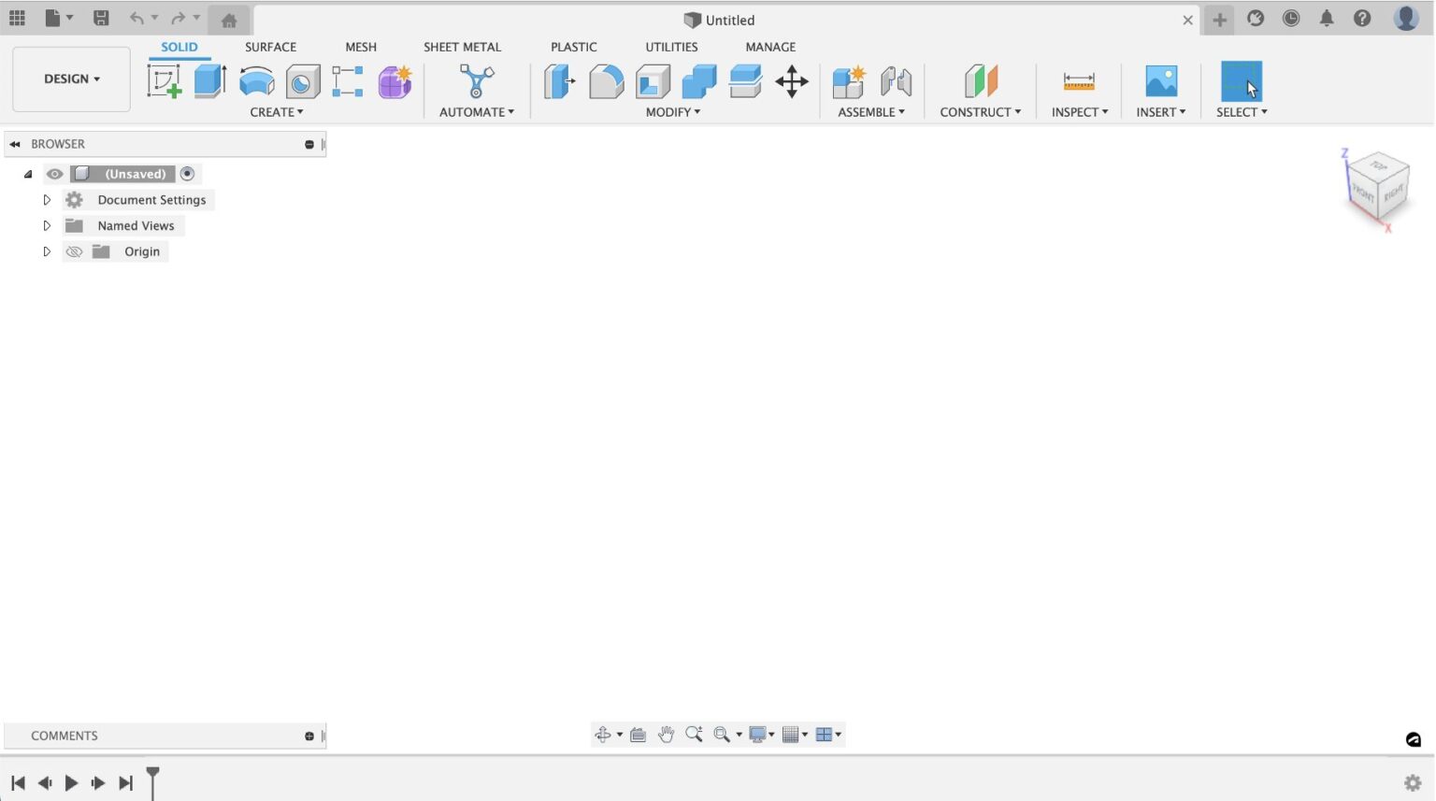Open the Fillet tool in Modify
Image resolution: width=1436 pixels, height=801 pixels.
tap(606, 81)
